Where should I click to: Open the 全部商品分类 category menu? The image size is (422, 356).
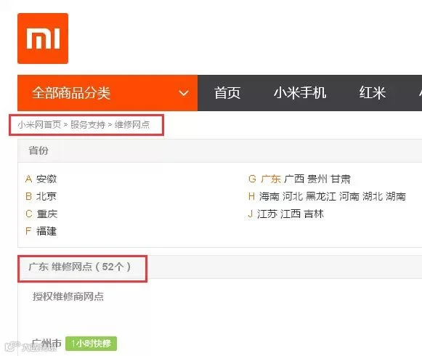click(x=107, y=93)
